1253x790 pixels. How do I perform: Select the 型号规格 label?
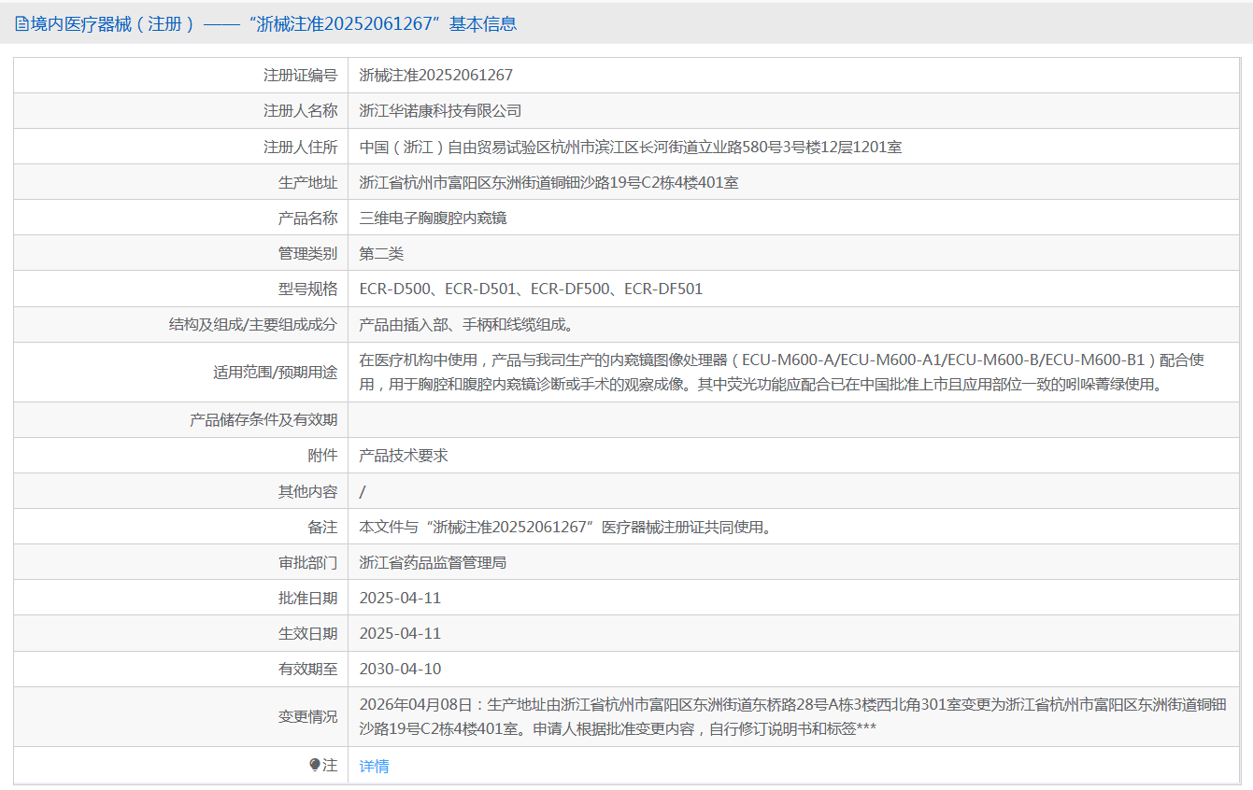coord(307,289)
